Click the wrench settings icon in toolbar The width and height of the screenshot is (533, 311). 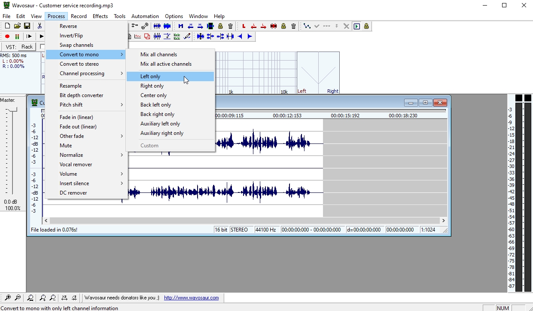145,26
